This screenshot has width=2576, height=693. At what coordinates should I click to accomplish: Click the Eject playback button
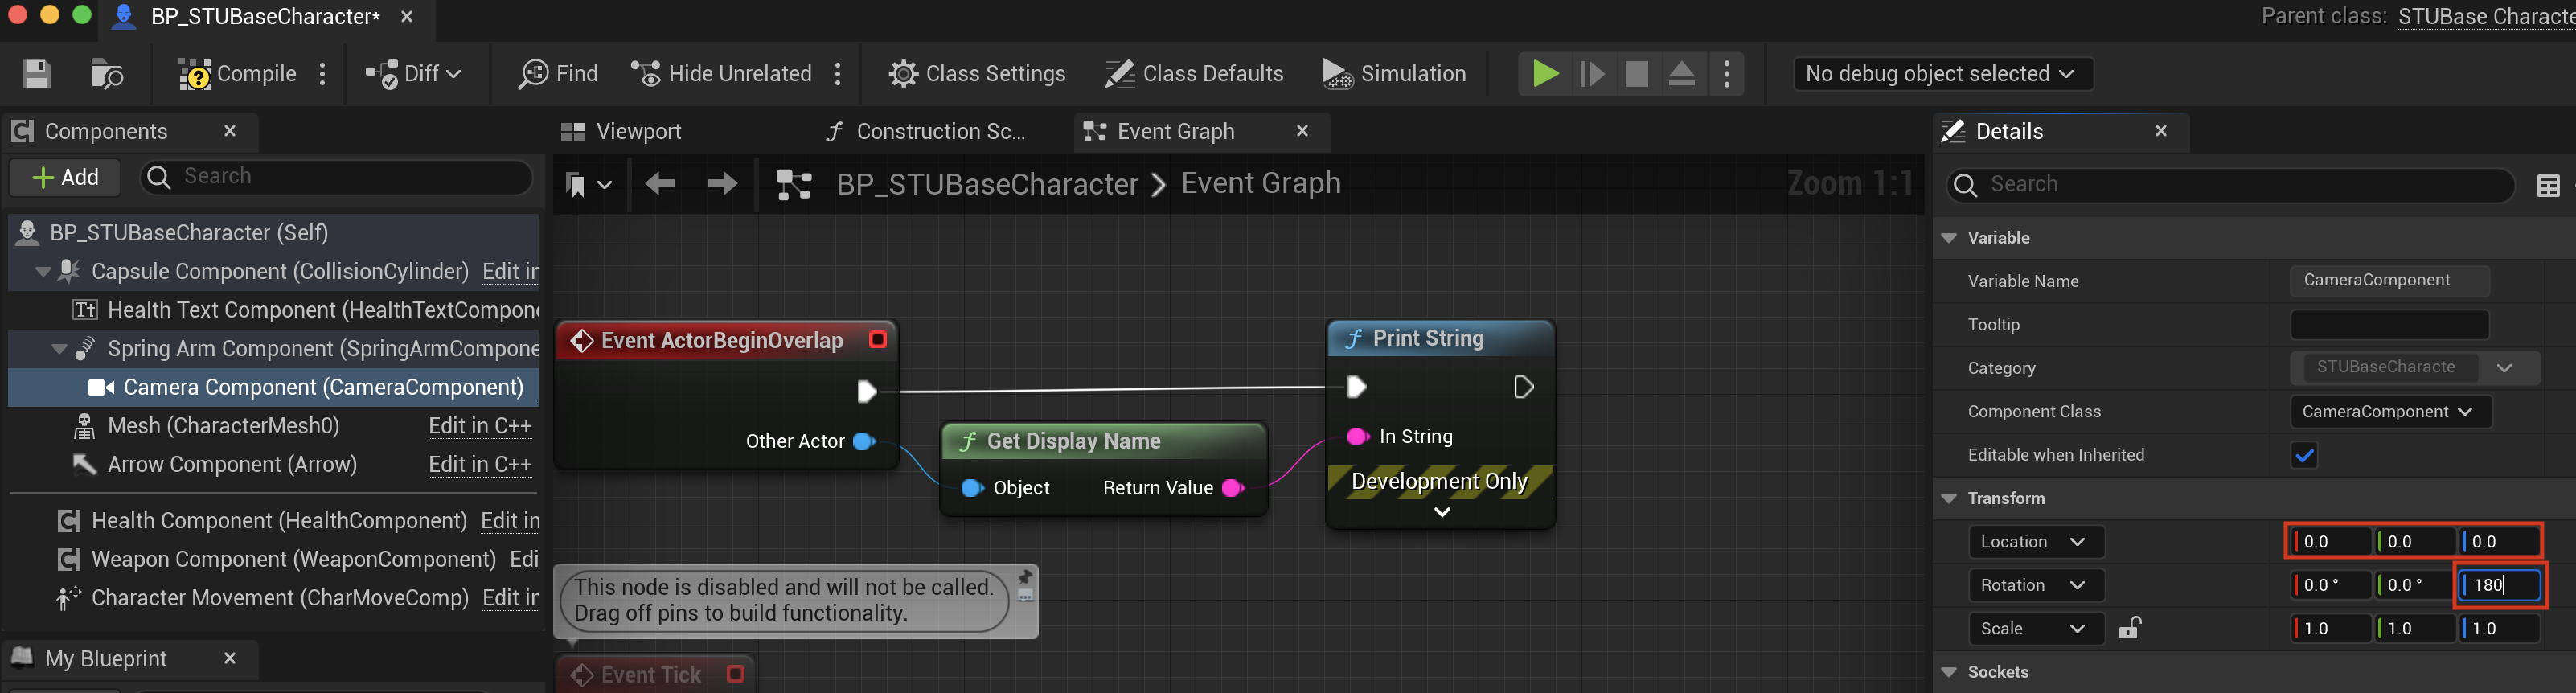pyautogui.click(x=1682, y=74)
